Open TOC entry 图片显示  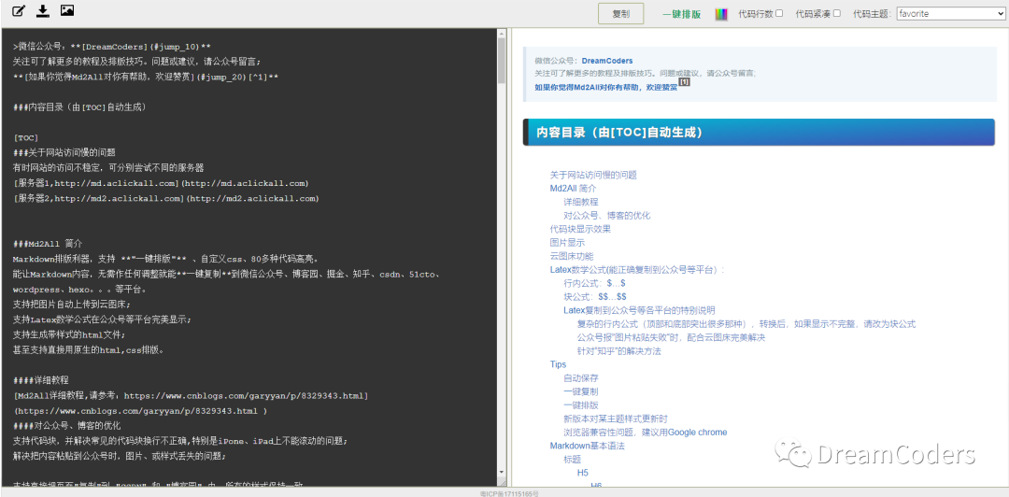coord(567,242)
